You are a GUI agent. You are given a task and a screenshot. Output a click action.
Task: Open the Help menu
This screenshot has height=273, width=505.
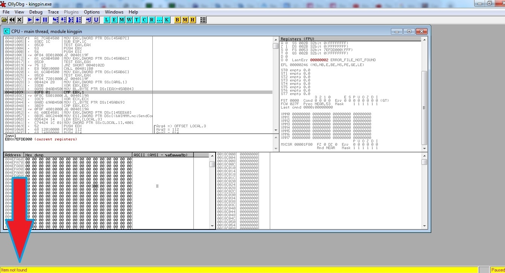coord(133,12)
